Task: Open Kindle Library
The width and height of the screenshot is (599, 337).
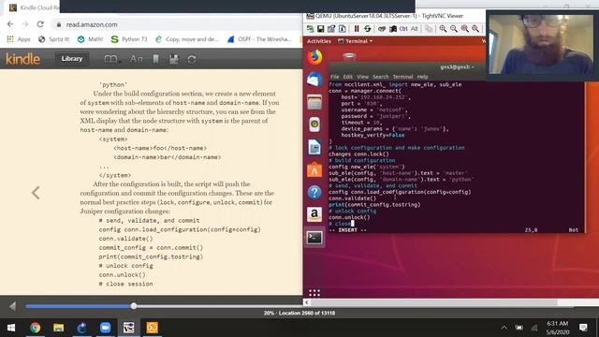Action: point(72,58)
